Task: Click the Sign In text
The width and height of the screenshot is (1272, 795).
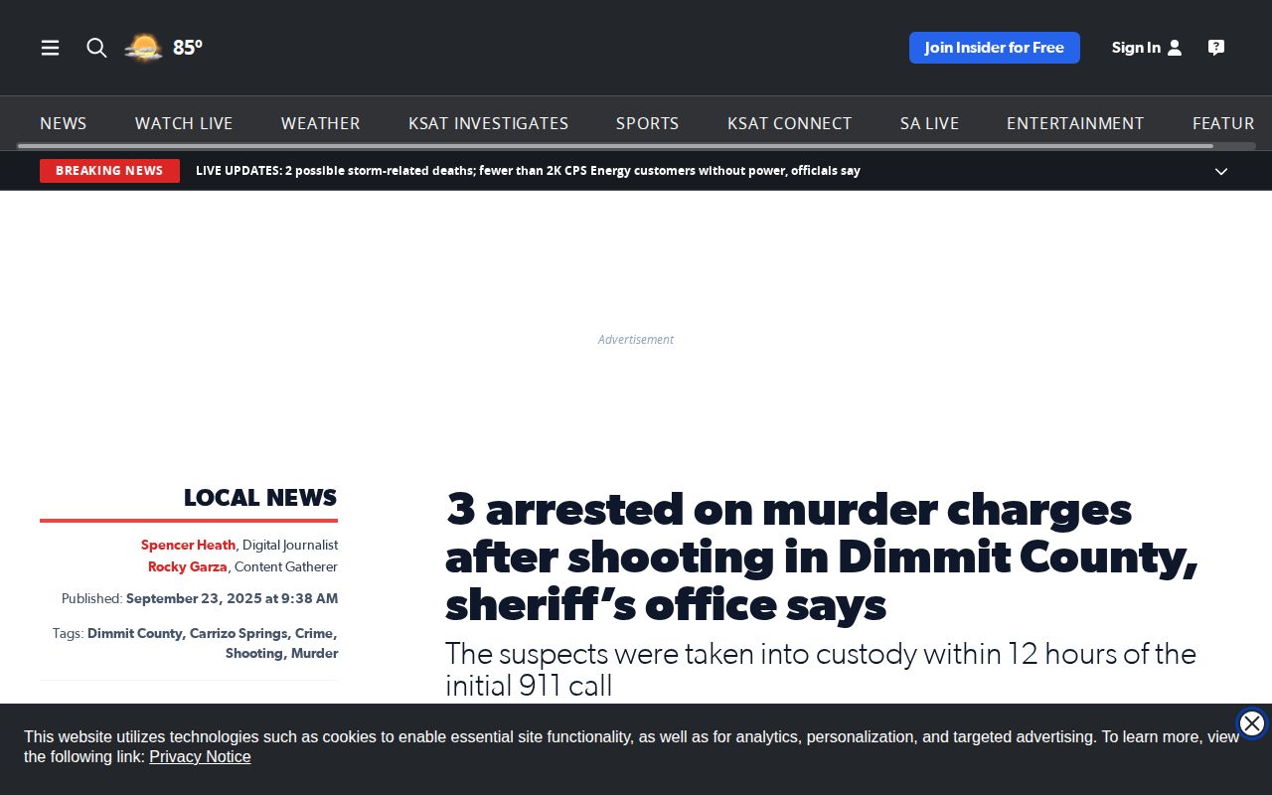Action: click(1136, 48)
